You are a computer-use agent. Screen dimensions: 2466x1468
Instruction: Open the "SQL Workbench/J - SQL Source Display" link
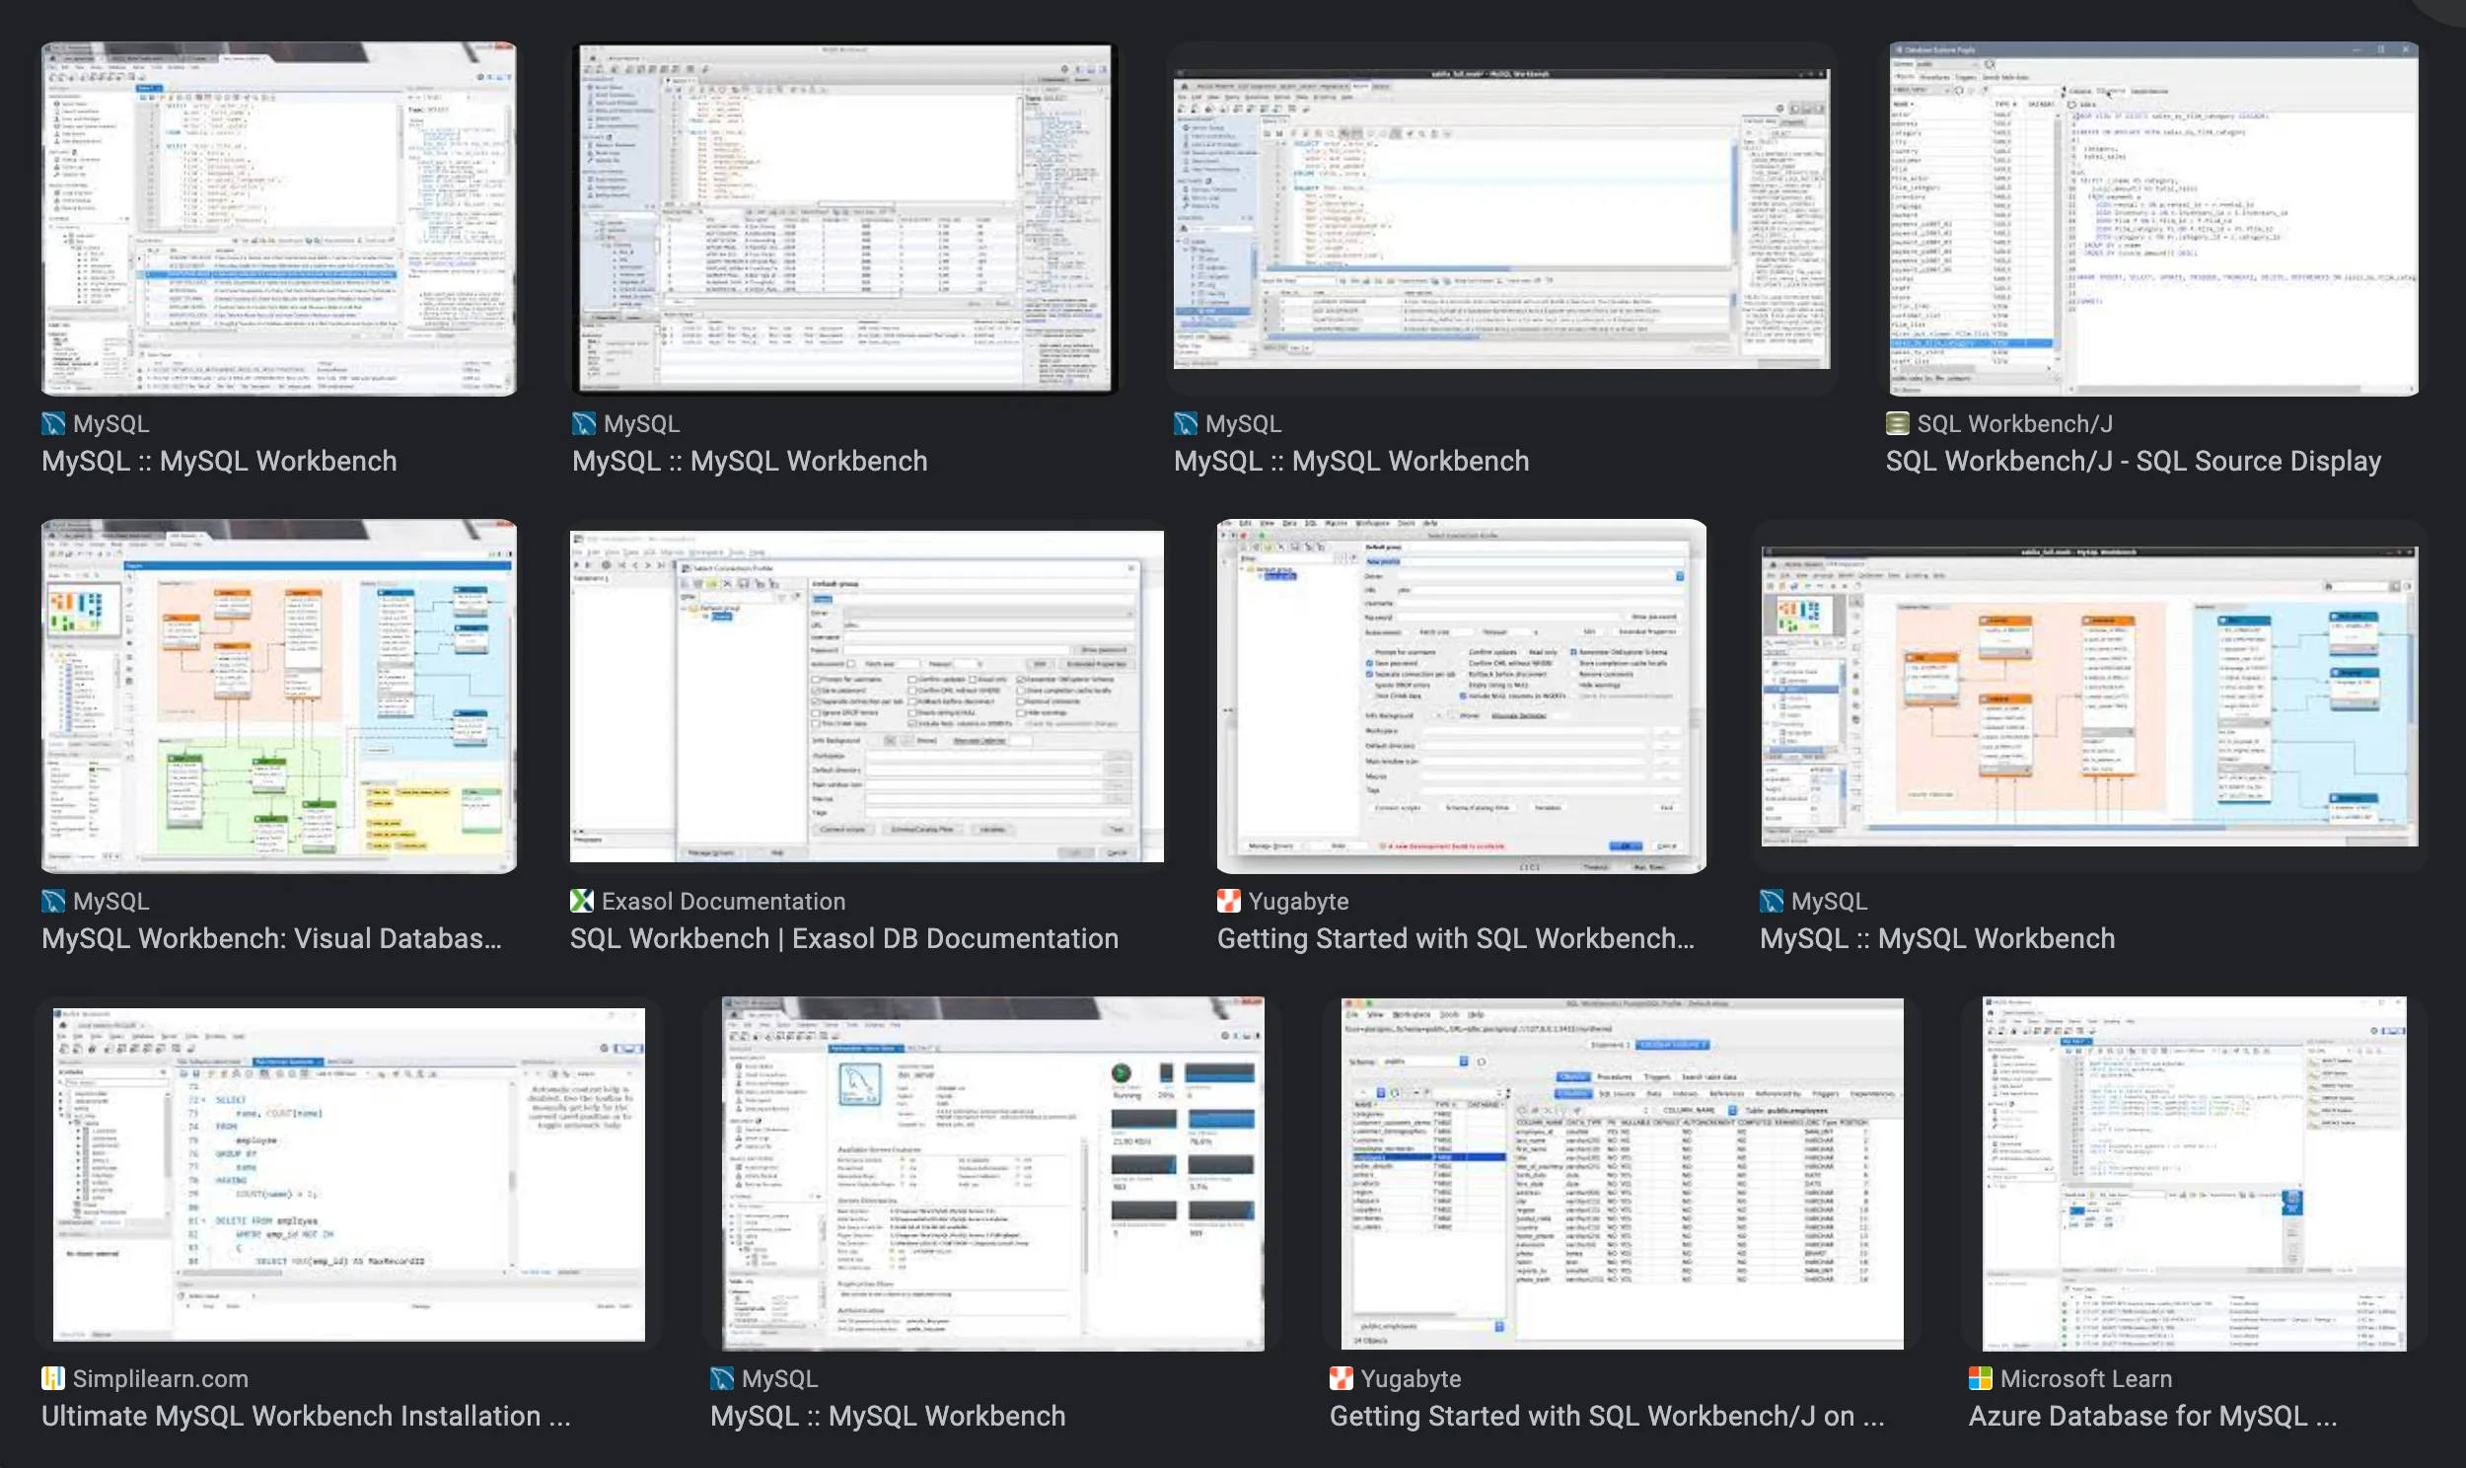point(2132,460)
